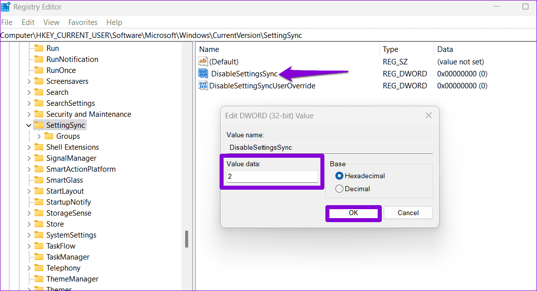Click the RunNotification folder icon
The image size is (537, 291).
(x=39, y=59)
